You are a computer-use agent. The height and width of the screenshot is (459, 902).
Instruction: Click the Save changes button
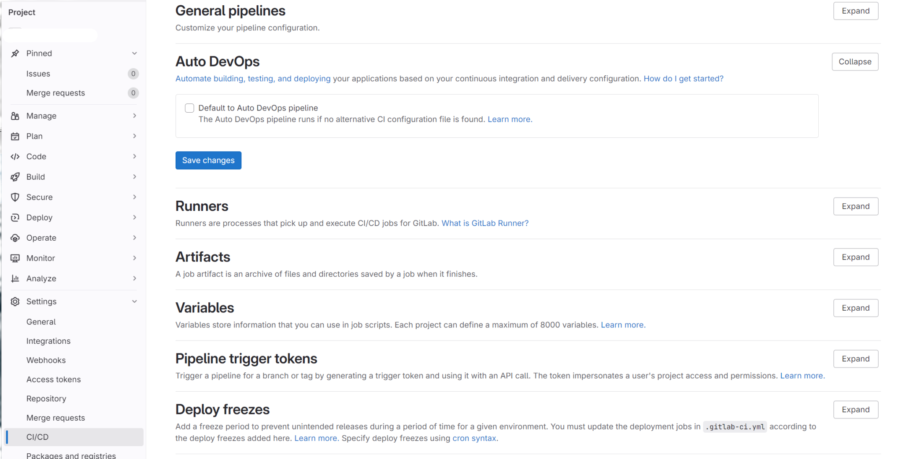click(x=208, y=160)
